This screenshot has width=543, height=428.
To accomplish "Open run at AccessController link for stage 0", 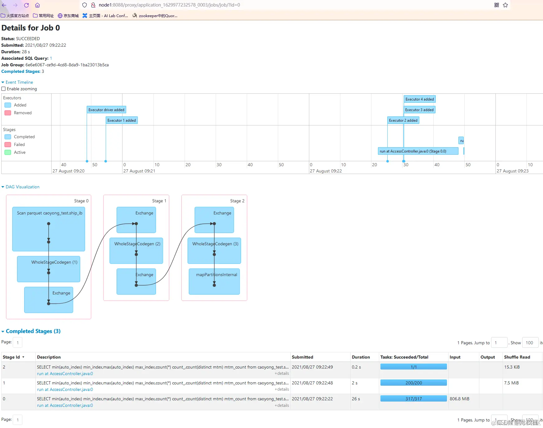I will [x=65, y=405].
